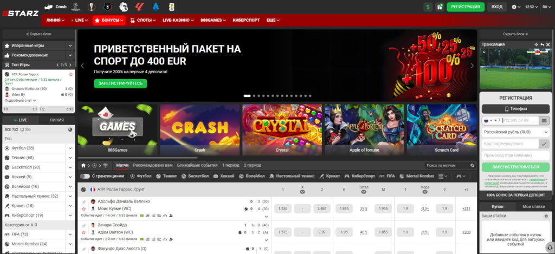Go to next banner slide arrow
Screen dimensions: 555x254
(x=472, y=66)
